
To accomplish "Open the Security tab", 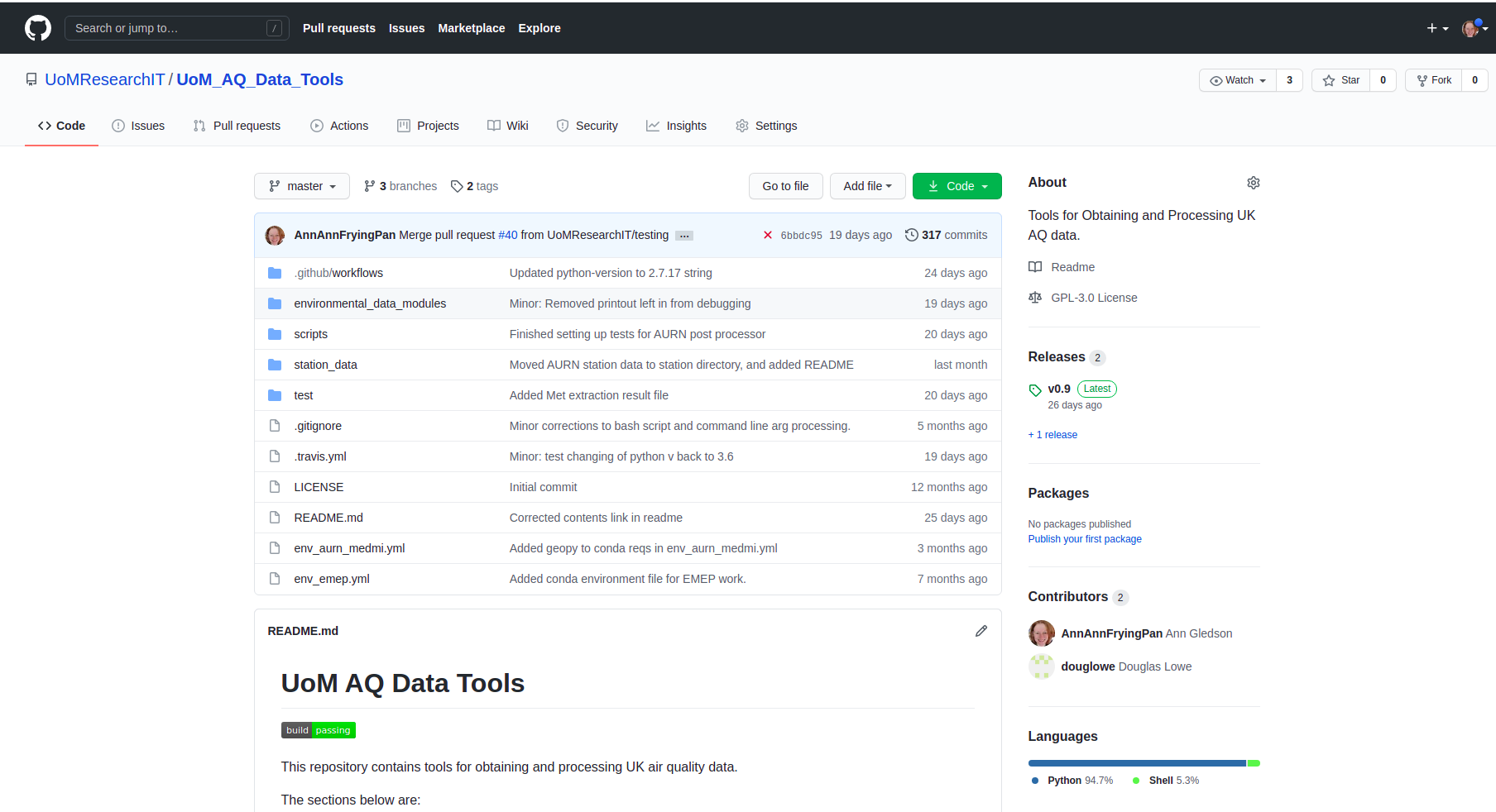I will [587, 126].
